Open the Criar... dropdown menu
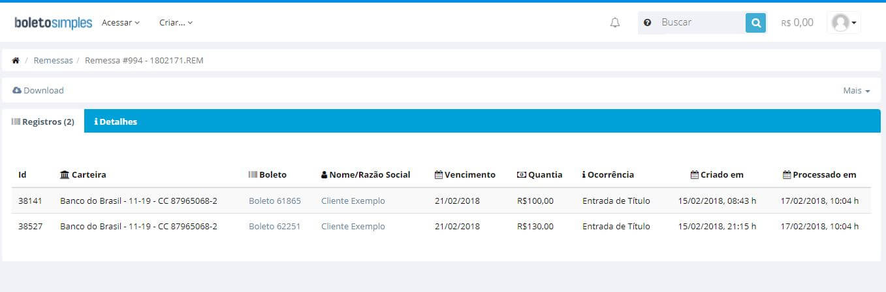 tap(176, 23)
